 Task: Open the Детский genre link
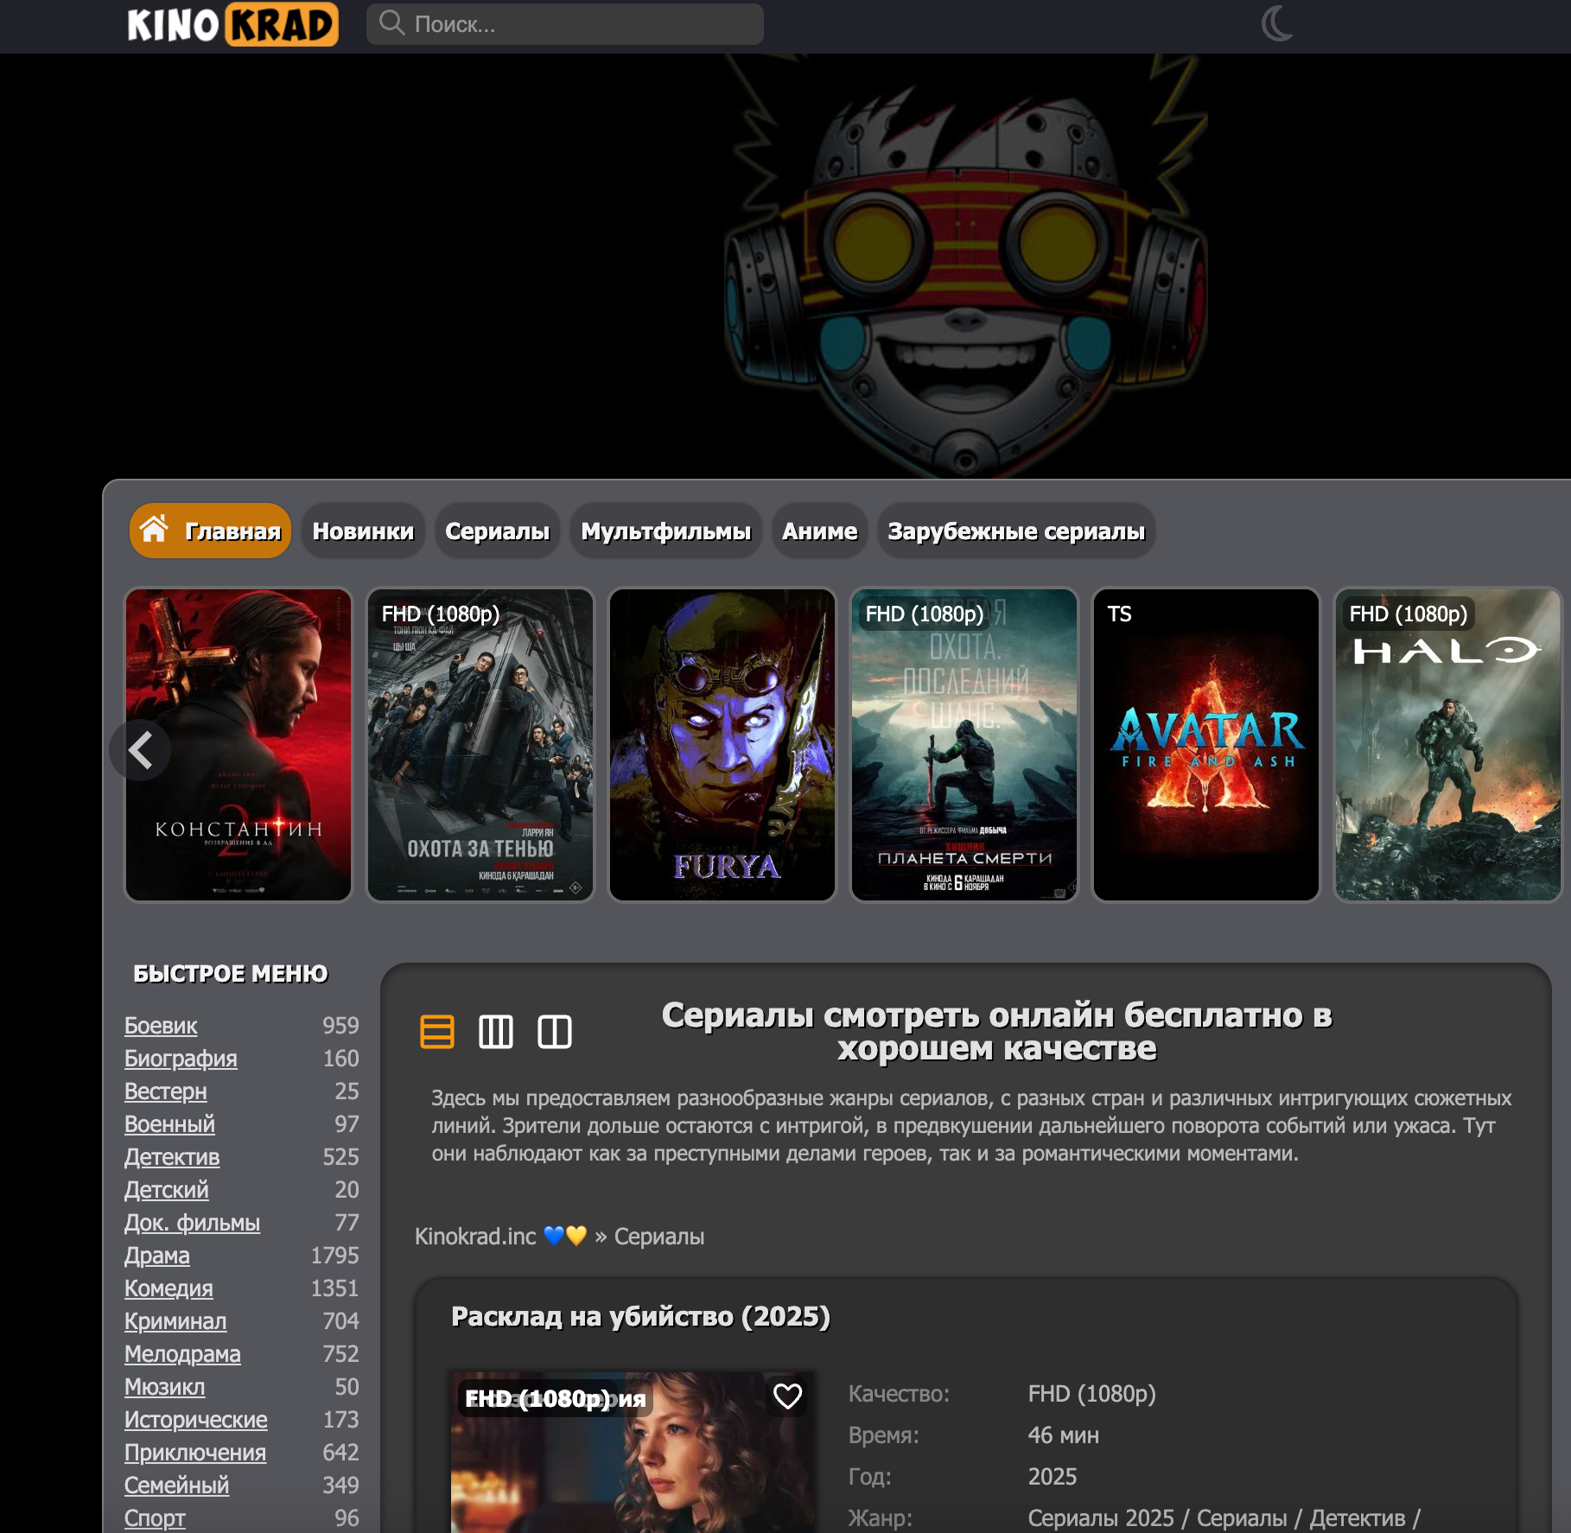pos(167,1189)
